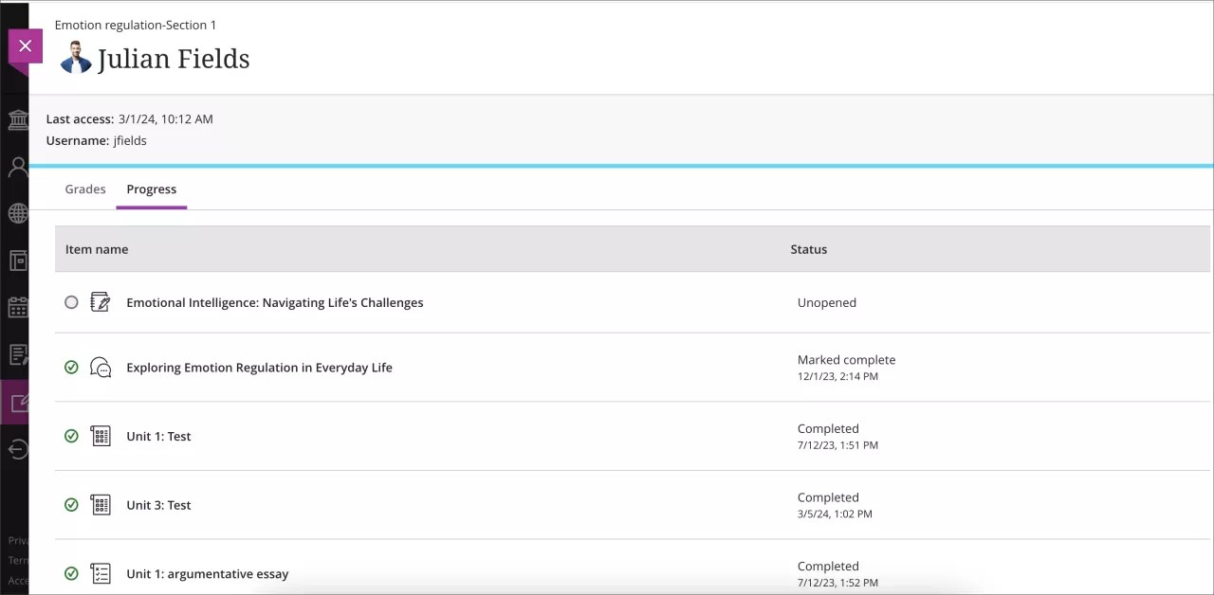Open the Activity Stream globe icon
The height and width of the screenshot is (595, 1214).
tap(18, 213)
